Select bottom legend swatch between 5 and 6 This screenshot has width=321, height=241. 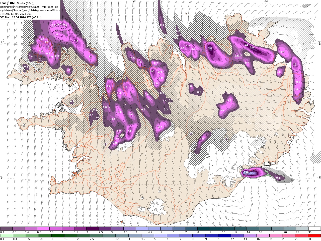(160, 236)
